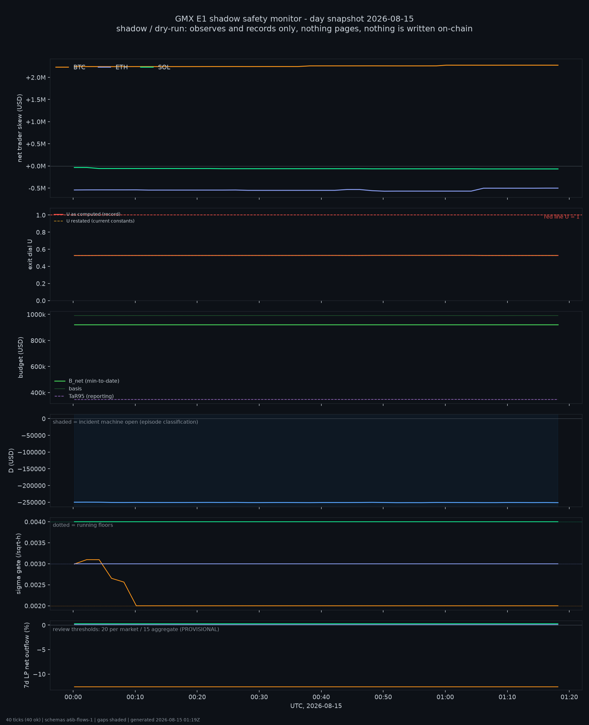589x725 pixels.
Task: Click the "0.0030" sigma gate tick label
Action: pyautogui.click(x=35, y=564)
